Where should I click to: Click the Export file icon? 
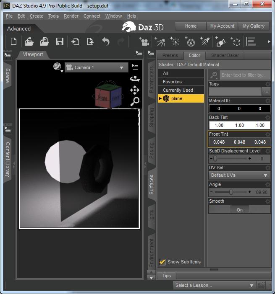point(90,41)
